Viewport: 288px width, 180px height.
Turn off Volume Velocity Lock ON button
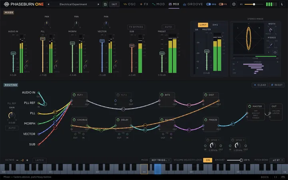tap(208, 160)
